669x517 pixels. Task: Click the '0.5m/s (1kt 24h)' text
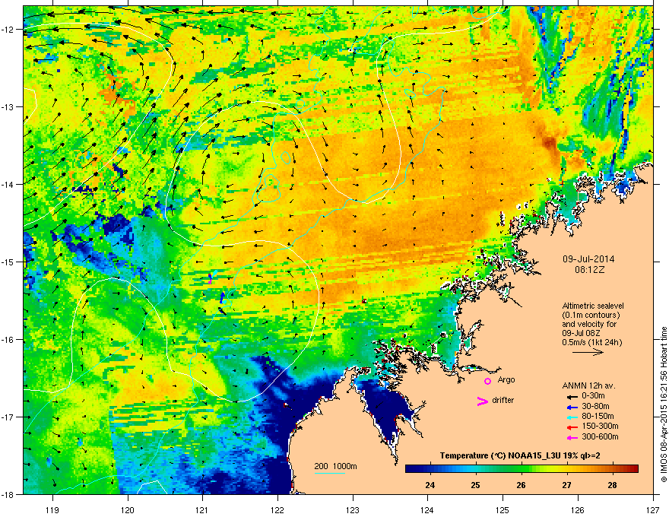click(592, 342)
